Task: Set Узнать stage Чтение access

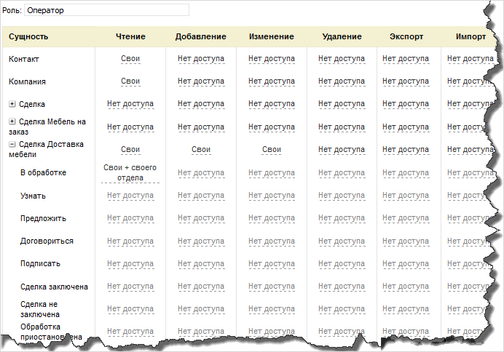Action: 130,196
